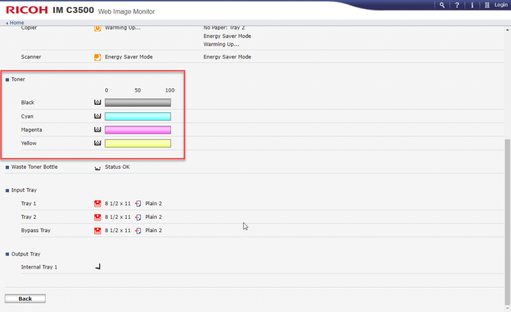The image size is (511, 312).
Task: Click Bypass Tray red paper-out icon
Action: coord(97,231)
